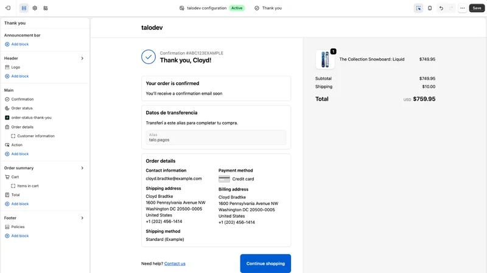Click the Continue shopping button

tap(265, 264)
